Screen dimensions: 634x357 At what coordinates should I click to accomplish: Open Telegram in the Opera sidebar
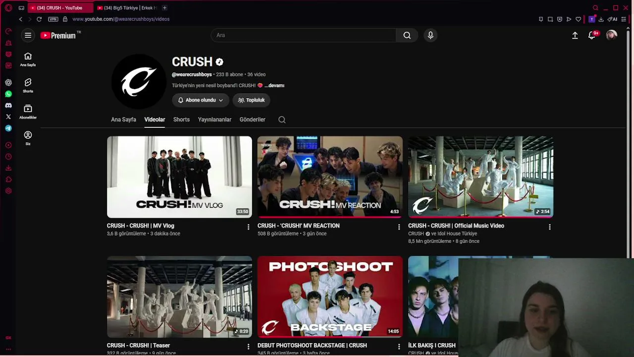[8, 128]
